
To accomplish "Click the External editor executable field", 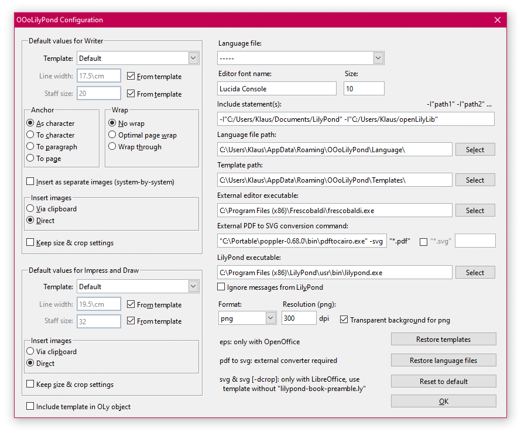I will click(335, 211).
